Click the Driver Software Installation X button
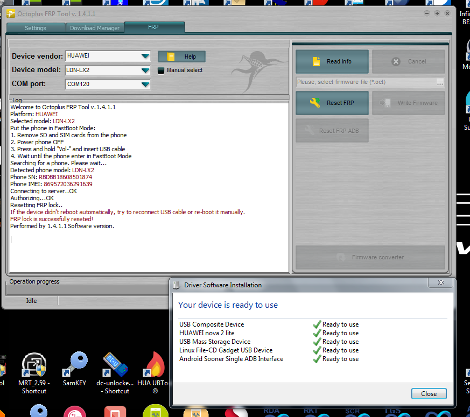 pyautogui.click(x=441, y=282)
